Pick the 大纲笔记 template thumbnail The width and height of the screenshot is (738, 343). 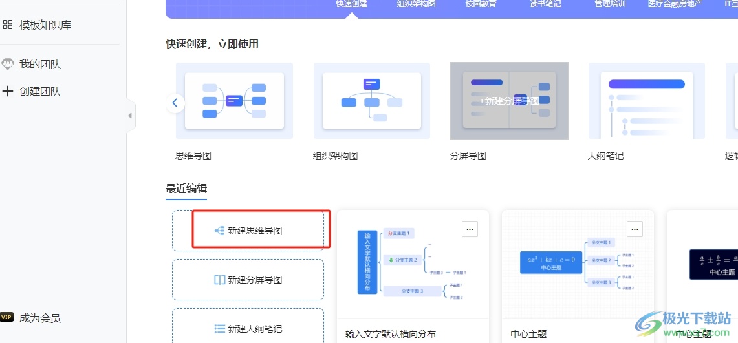(646, 101)
